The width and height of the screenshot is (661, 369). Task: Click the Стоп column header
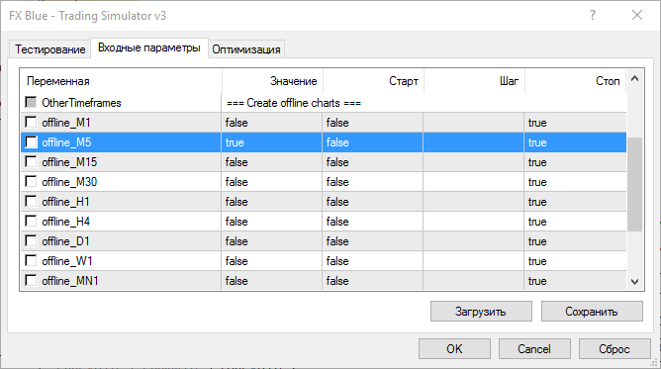576,81
